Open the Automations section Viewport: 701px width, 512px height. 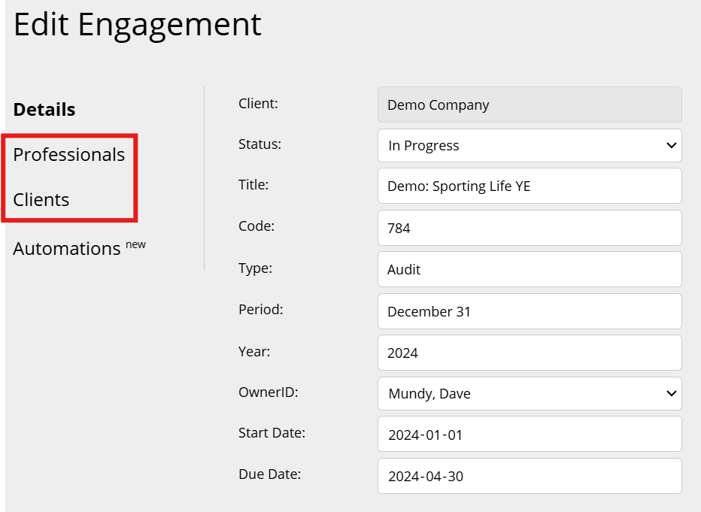pyautogui.click(x=67, y=249)
